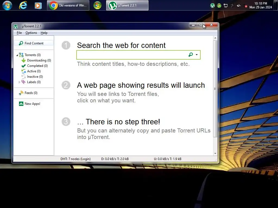Screen dimensions: 278x208
Task: Open Windows Media Player taskbar icon
Action: [x=38, y=5]
